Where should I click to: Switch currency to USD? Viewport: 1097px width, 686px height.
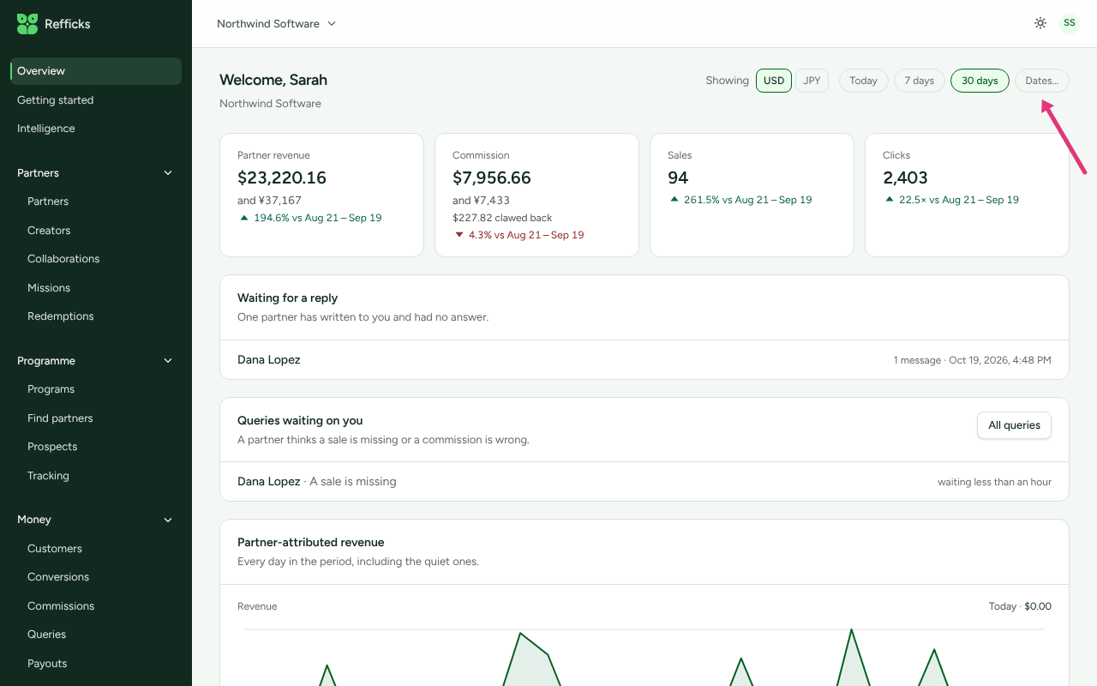coord(774,81)
